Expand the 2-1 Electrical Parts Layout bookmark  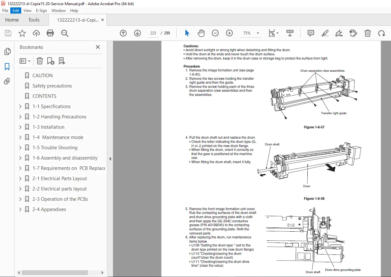tap(21, 179)
